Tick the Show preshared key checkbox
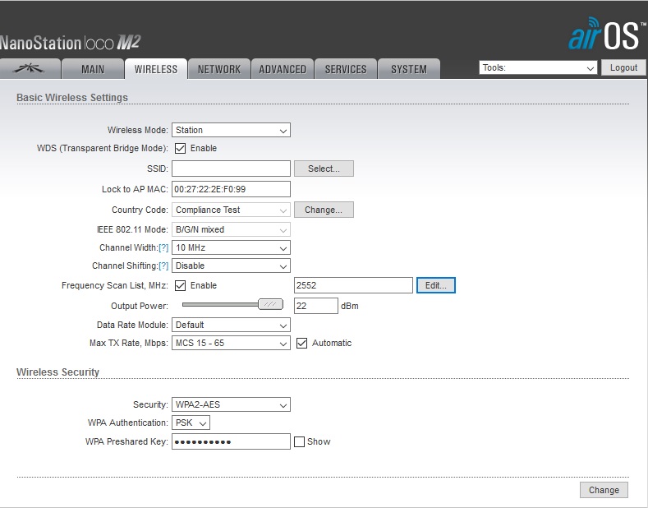This screenshot has height=508, width=648. [x=300, y=441]
